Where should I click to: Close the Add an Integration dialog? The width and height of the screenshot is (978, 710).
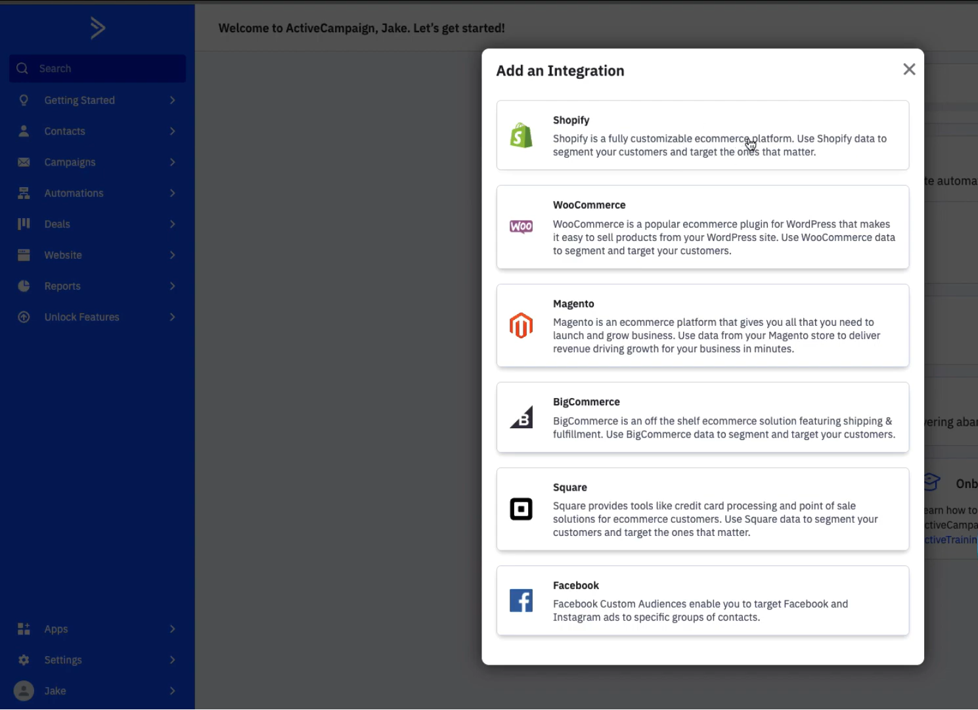pos(909,69)
